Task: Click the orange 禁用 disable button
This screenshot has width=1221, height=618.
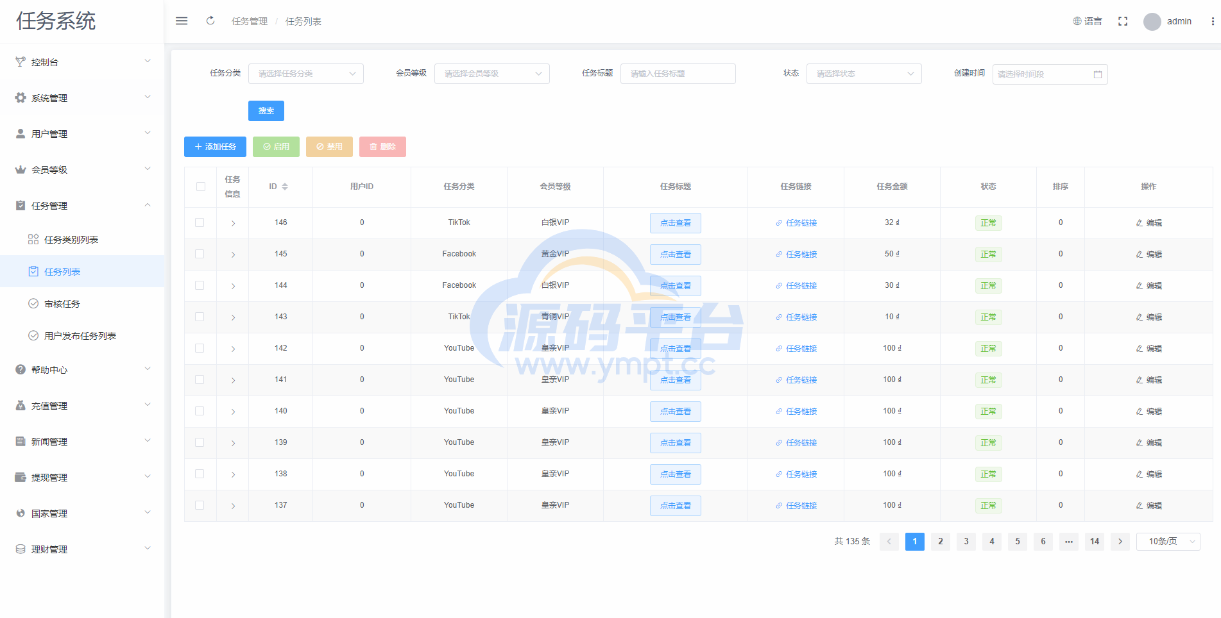Action: coord(329,147)
